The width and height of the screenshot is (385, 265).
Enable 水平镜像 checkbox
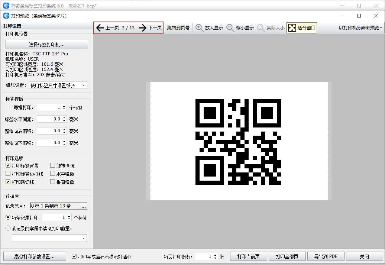click(52, 174)
